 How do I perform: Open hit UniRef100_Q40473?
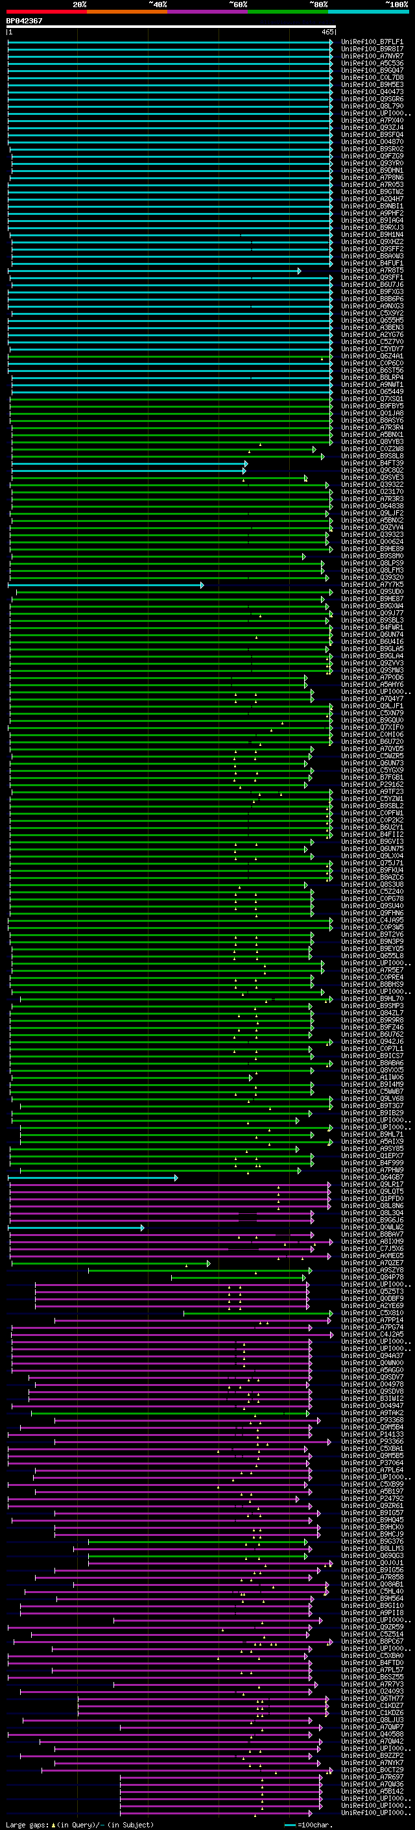click(372, 92)
